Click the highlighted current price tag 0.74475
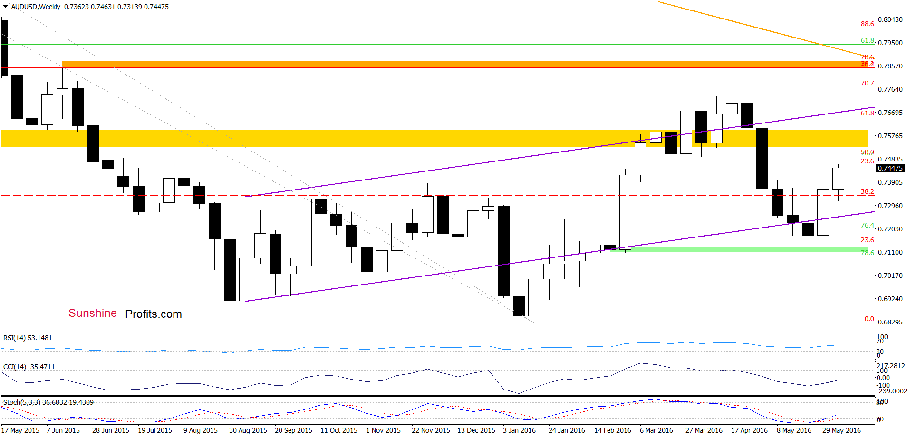Viewport: 907px width, 437px height. [x=890, y=168]
